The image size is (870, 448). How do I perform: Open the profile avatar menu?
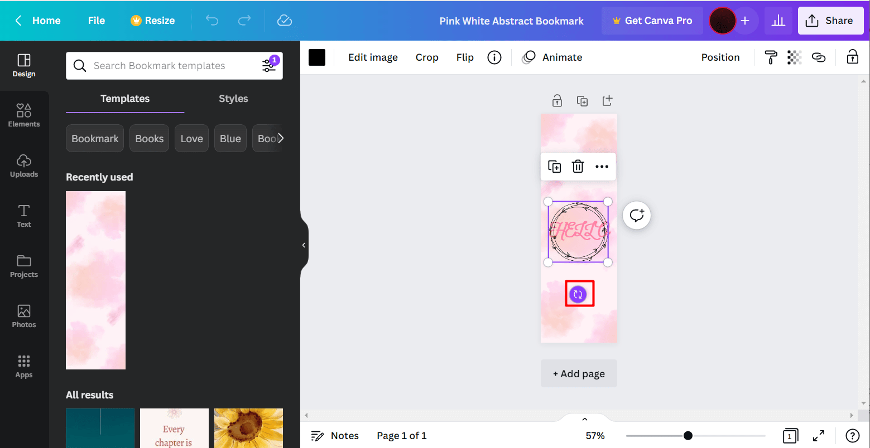723,21
